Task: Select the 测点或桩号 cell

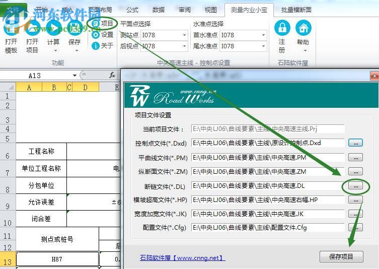Action: pos(57,239)
